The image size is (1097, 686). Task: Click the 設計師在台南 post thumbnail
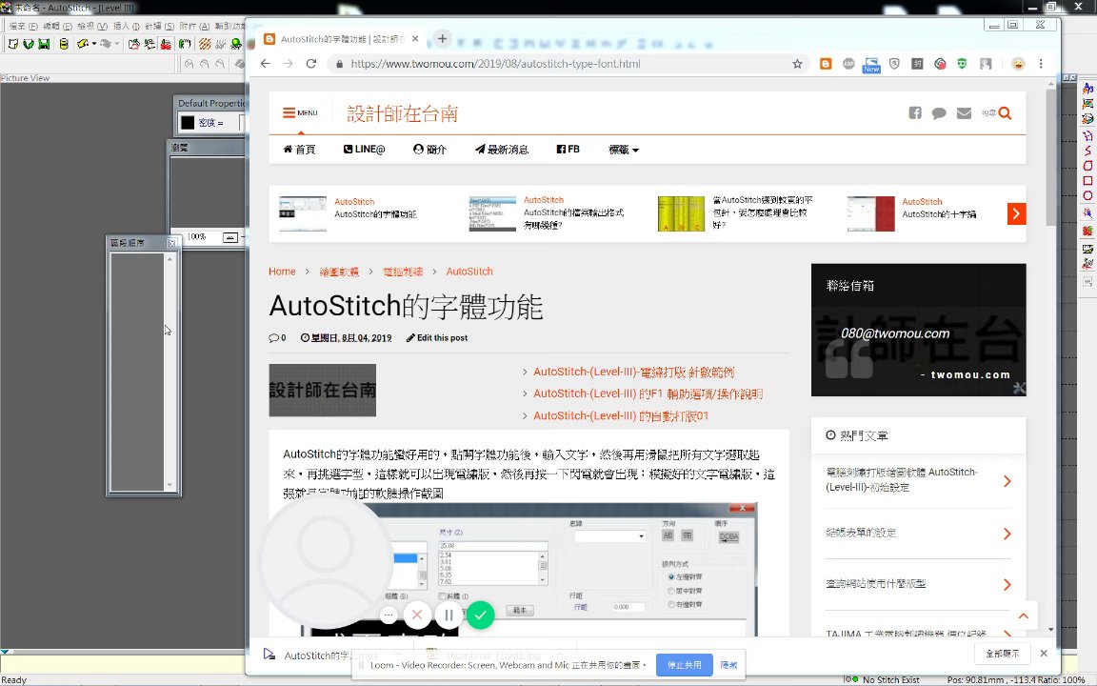pyautogui.click(x=323, y=390)
